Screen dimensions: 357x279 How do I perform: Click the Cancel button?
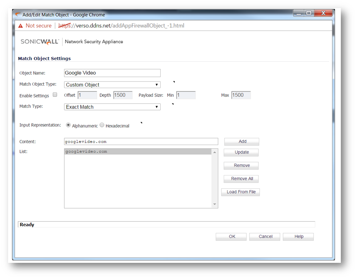point(265,237)
